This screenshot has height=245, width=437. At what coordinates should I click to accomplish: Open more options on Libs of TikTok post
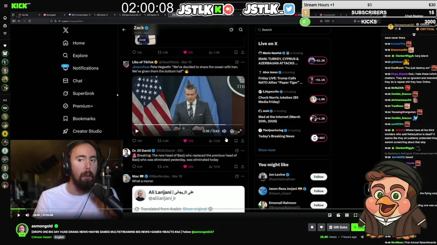tap(243, 62)
